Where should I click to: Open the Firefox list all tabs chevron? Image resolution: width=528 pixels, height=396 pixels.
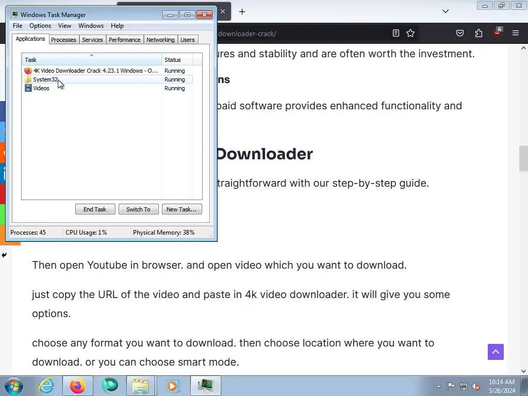[x=445, y=11]
